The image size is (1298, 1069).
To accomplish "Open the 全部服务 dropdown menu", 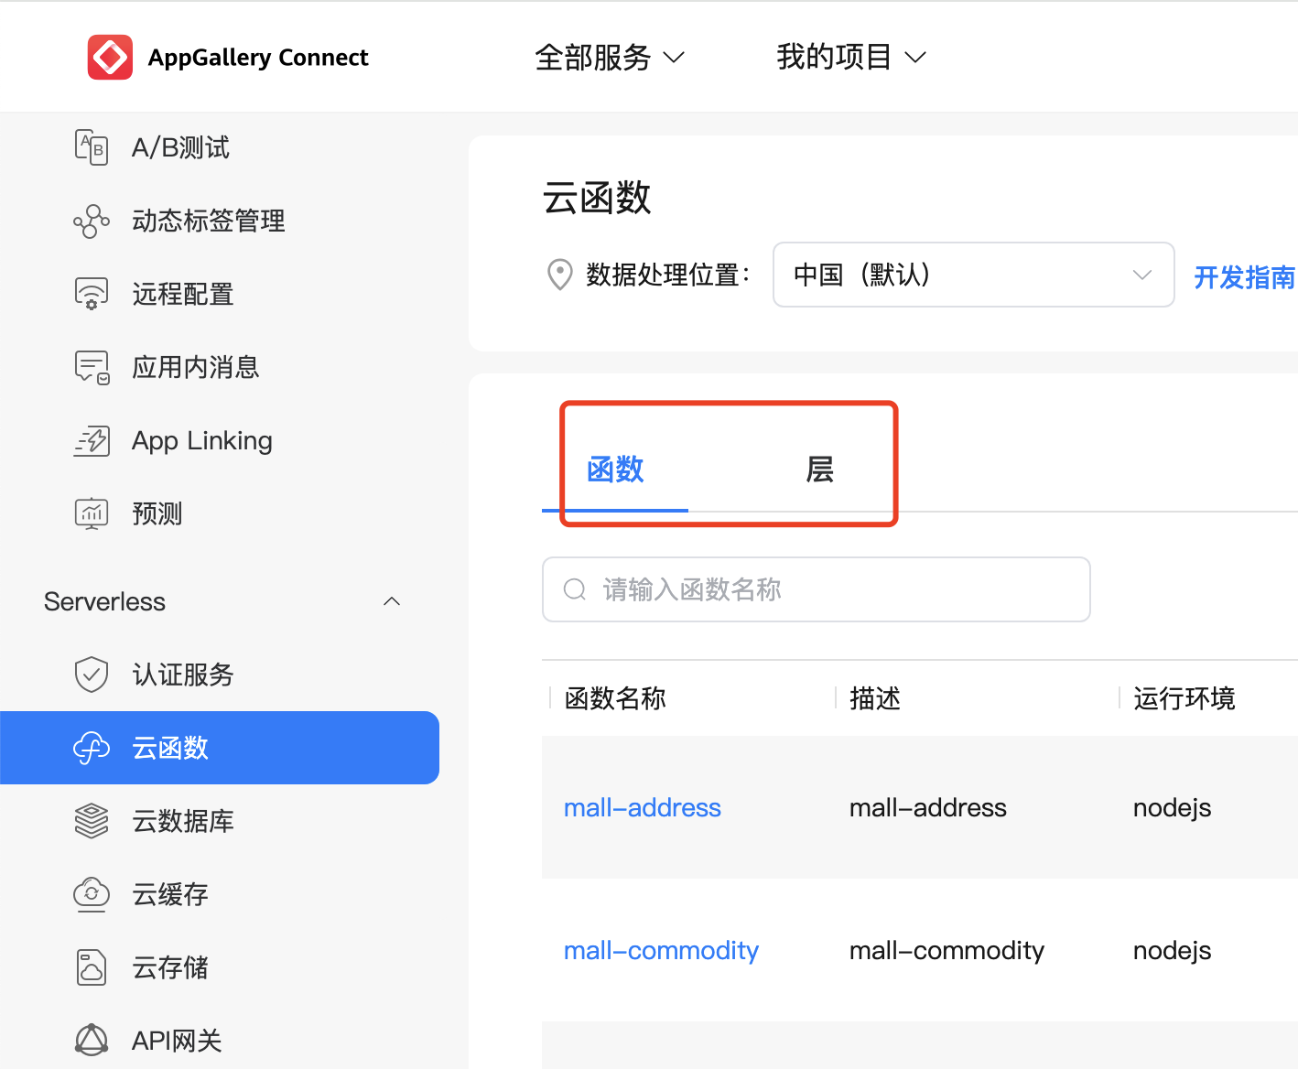I will point(610,58).
